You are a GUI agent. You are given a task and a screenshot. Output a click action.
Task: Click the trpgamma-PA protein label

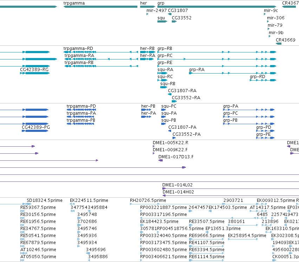81,113
